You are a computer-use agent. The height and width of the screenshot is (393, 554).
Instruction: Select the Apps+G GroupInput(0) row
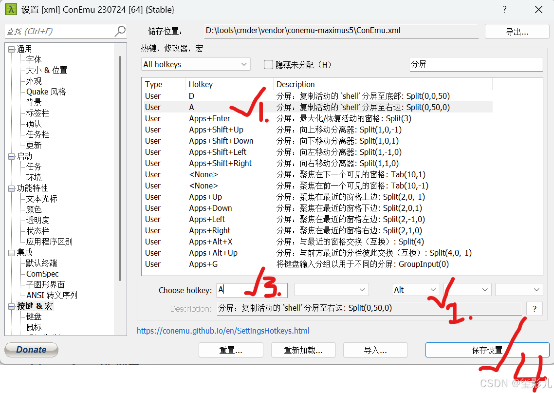click(317, 264)
